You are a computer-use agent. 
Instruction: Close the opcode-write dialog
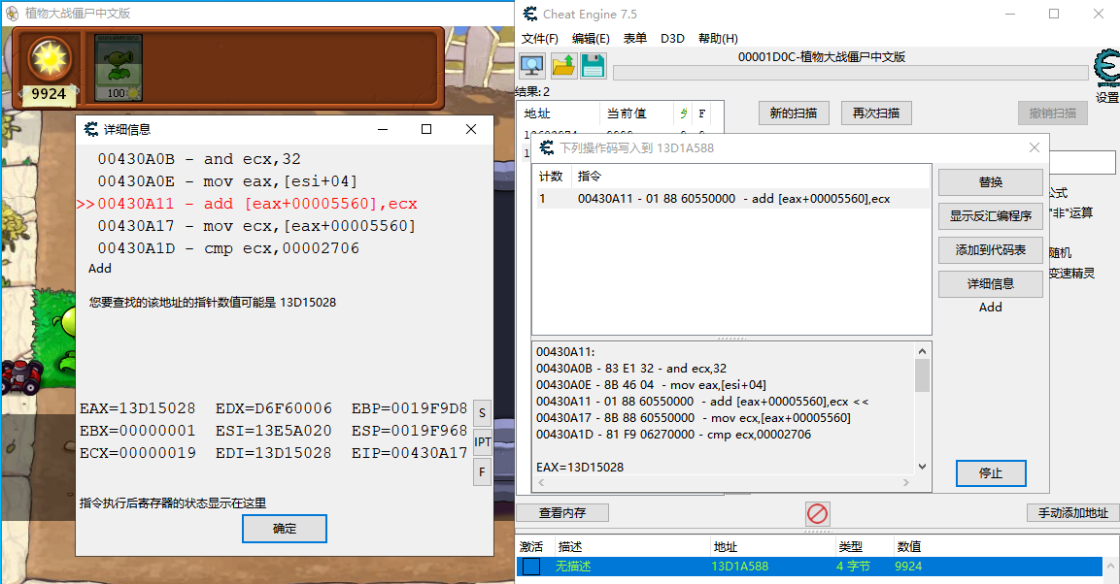(1035, 147)
